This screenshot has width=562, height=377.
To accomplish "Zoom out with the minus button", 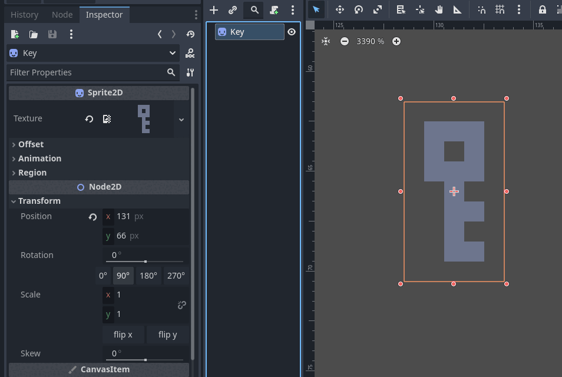I will [345, 41].
